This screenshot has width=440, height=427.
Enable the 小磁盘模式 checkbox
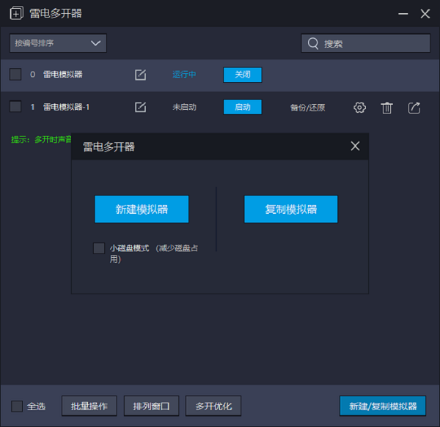[99, 248]
